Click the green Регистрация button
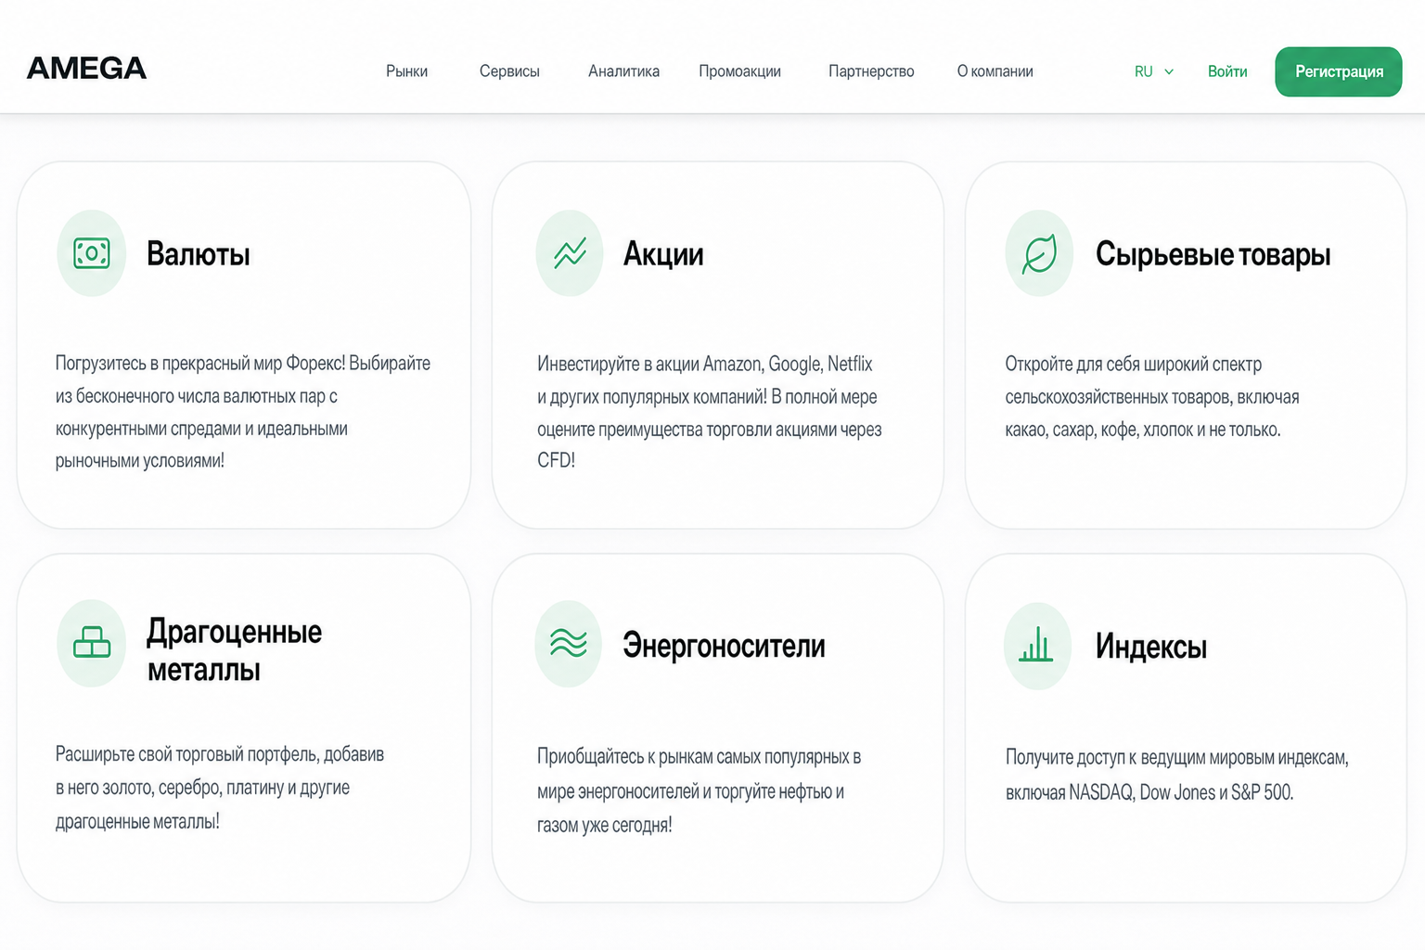 [x=1339, y=71]
